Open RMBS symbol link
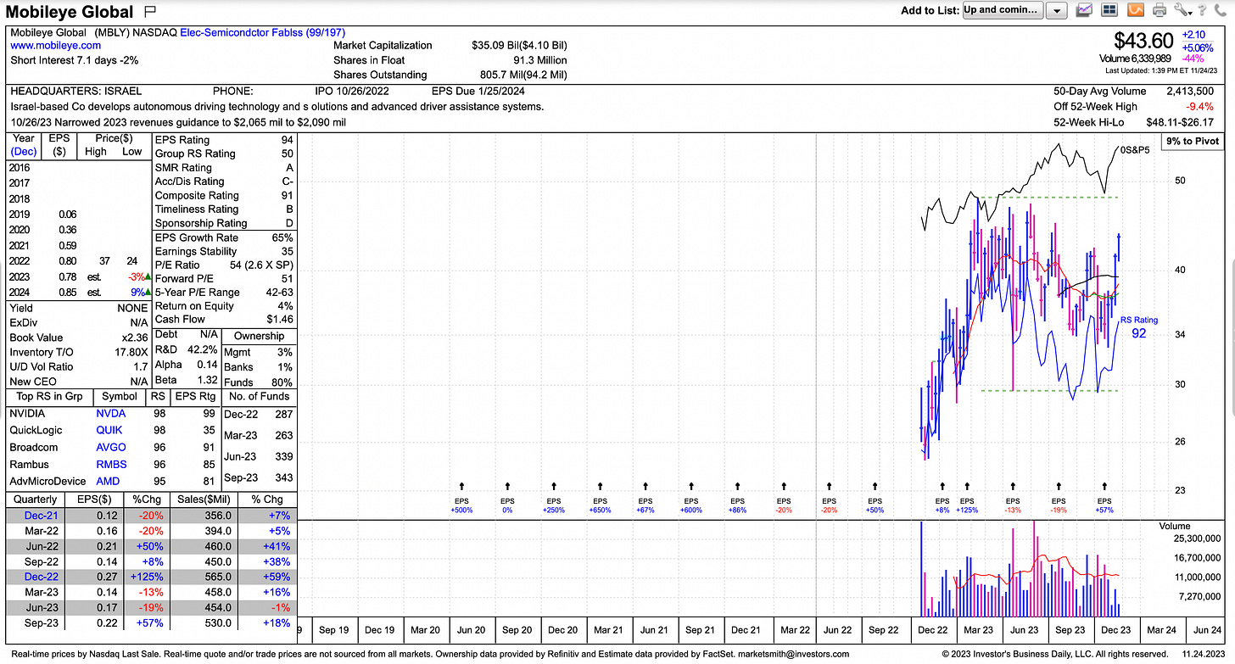 click(111, 465)
